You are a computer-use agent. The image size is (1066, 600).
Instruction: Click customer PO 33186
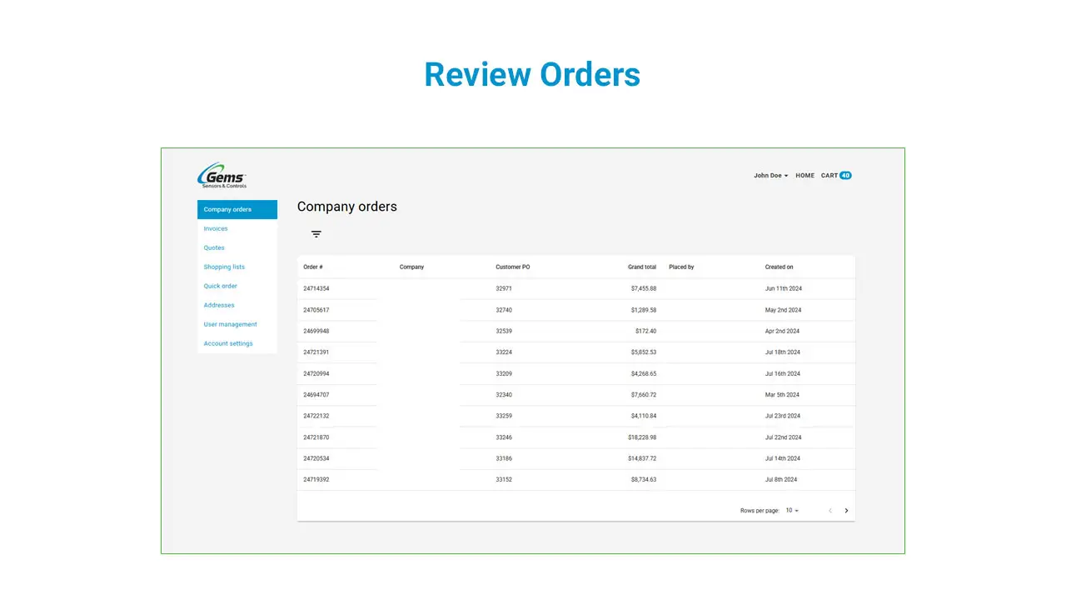tap(504, 458)
